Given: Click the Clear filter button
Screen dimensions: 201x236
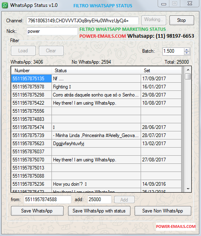Looking at the screenshot, I should [51, 51].
